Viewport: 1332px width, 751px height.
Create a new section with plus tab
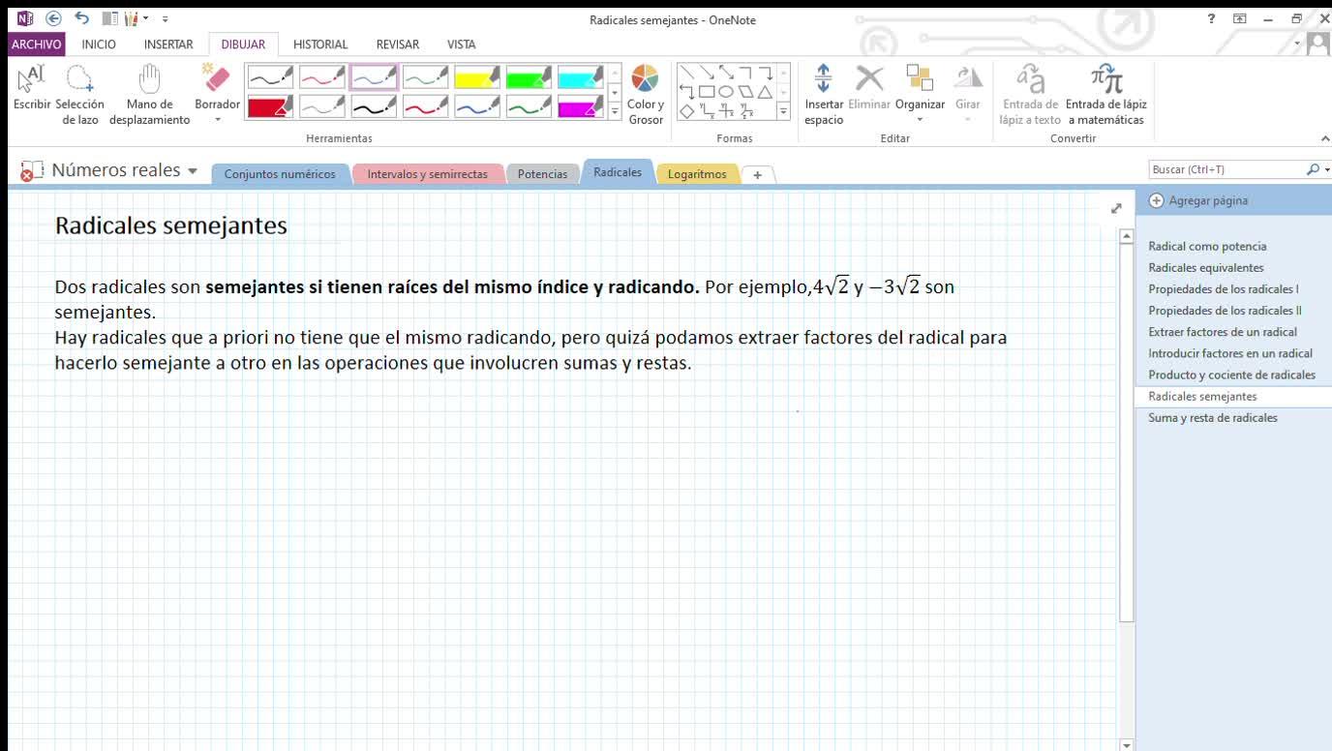[757, 175]
